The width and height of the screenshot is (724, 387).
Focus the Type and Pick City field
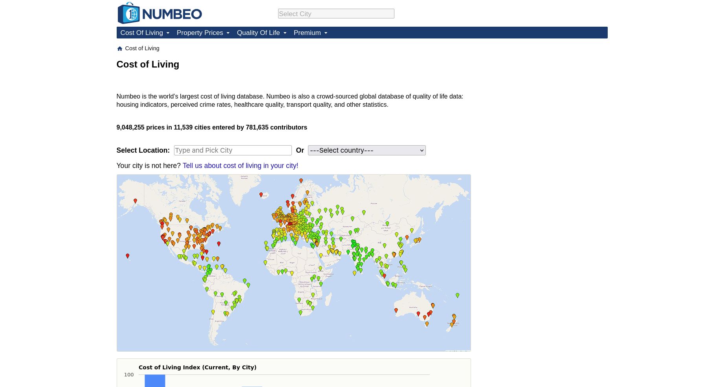[233, 150]
